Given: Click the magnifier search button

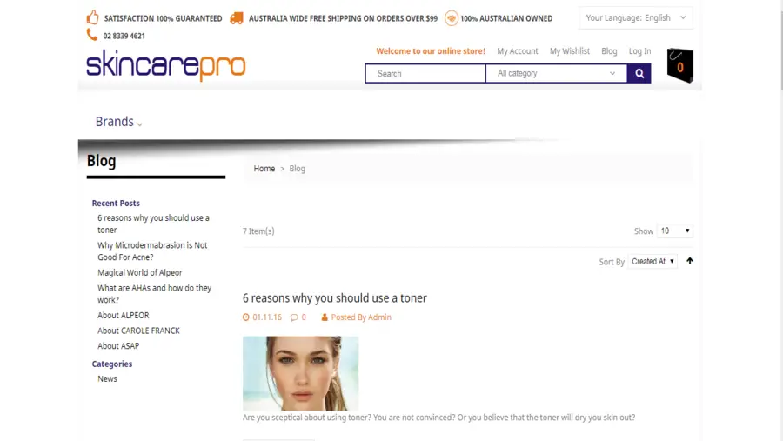Looking at the screenshot, I should coord(639,73).
